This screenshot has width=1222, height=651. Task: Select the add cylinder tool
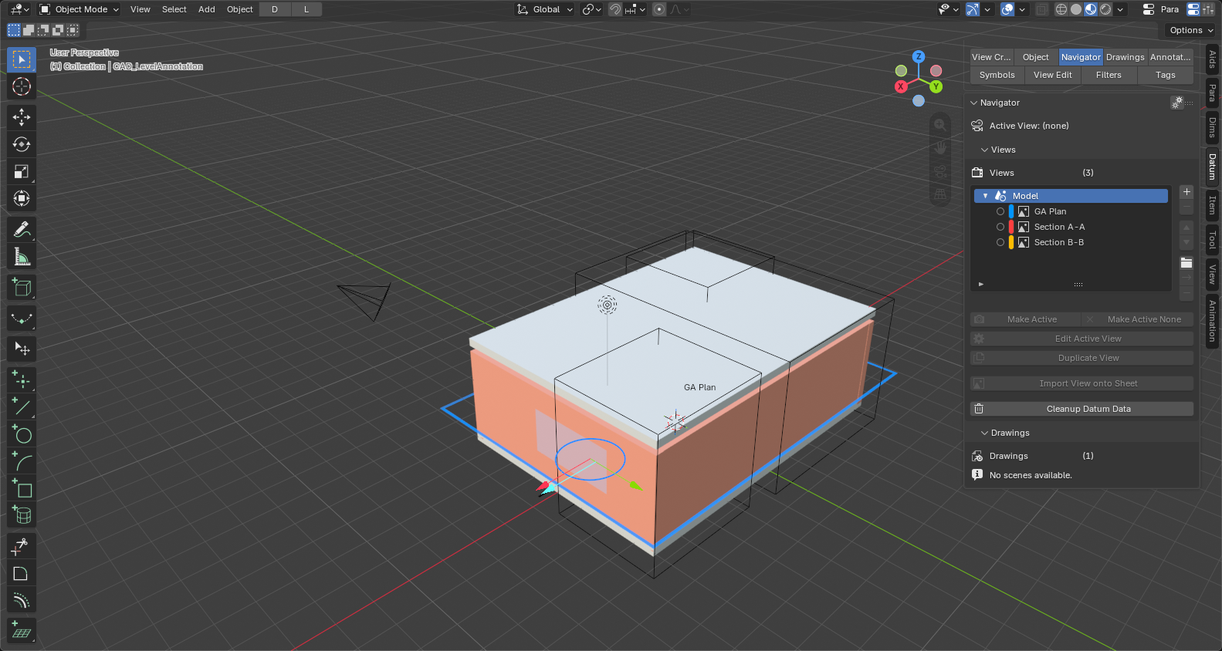[x=22, y=514]
